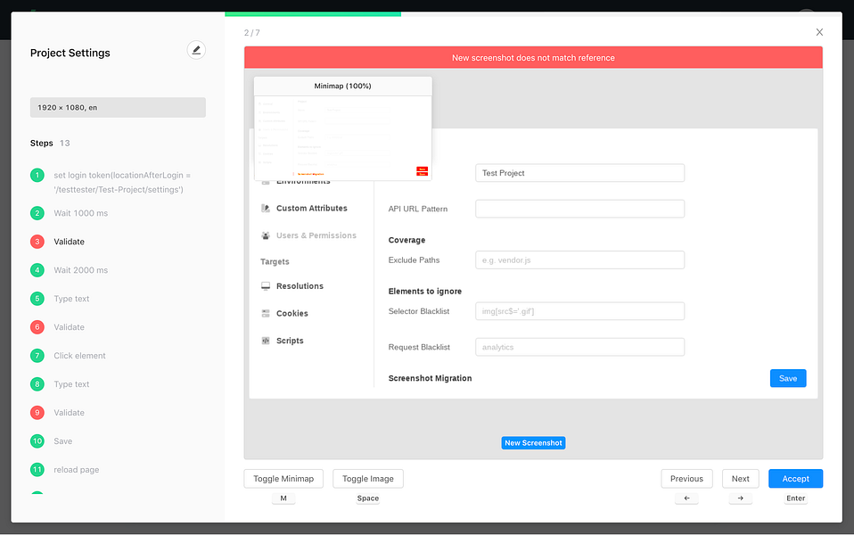Image resolution: width=854 pixels, height=535 pixels.
Task: Click the Selector Blacklist input field
Action: coord(579,311)
